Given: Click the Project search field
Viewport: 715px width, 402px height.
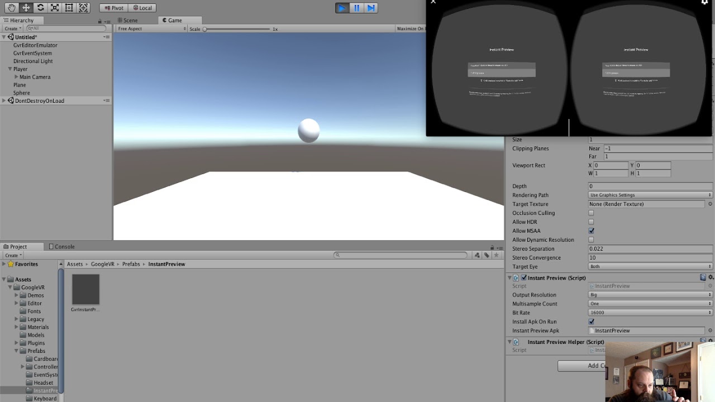Looking at the screenshot, I should [401, 255].
